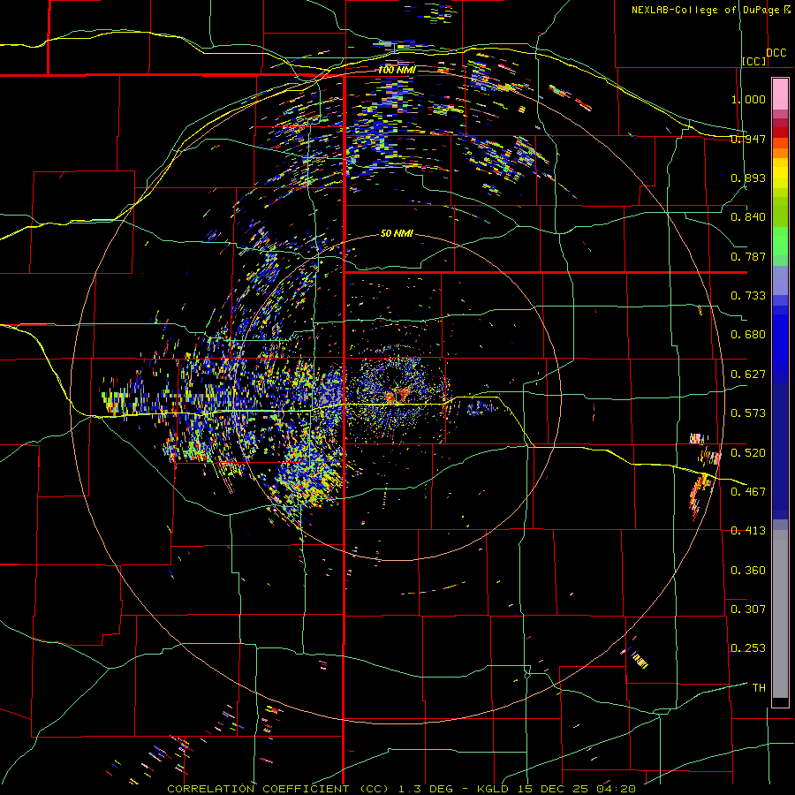Click the 0.467 scale value
The image size is (795, 795).
click(x=748, y=491)
